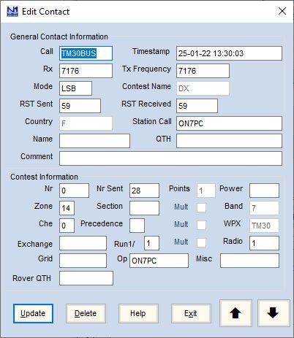Click the Update button
This screenshot has height=338, width=294.
[33, 313]
